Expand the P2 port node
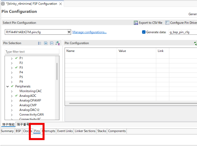Viewport: 197px width, 146px height. click(12, 63)
